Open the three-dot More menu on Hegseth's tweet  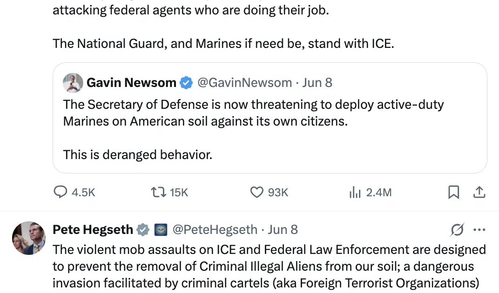point(479,229)
